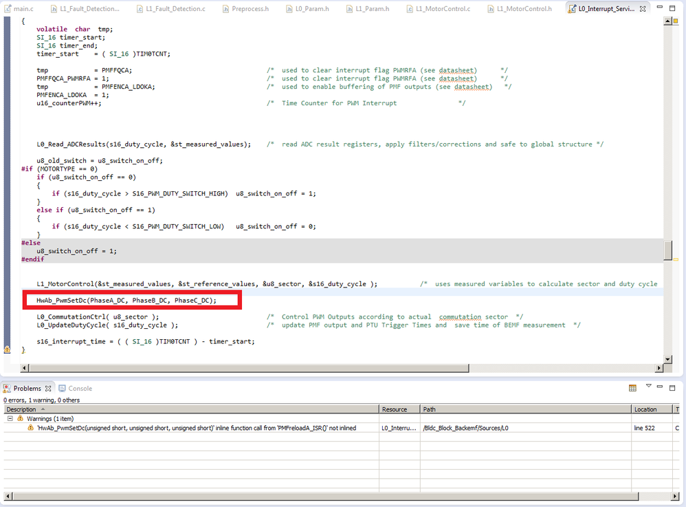
Task: Minimize the Problems panel
Action: (x=660, y=387)
